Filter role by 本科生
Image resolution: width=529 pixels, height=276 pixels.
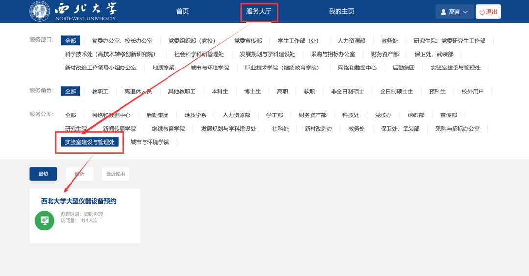[220, 92]
